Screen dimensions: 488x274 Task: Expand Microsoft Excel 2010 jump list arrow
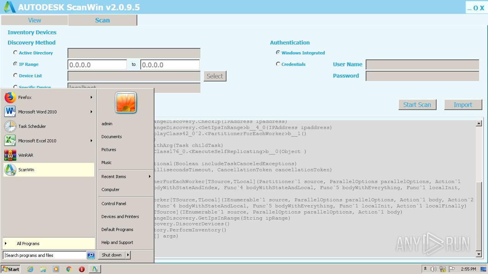[x=91, y=141]
